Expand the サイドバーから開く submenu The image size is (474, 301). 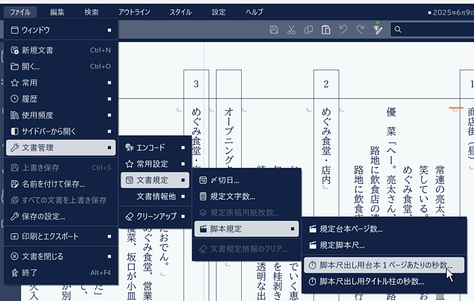coord(61,131)
